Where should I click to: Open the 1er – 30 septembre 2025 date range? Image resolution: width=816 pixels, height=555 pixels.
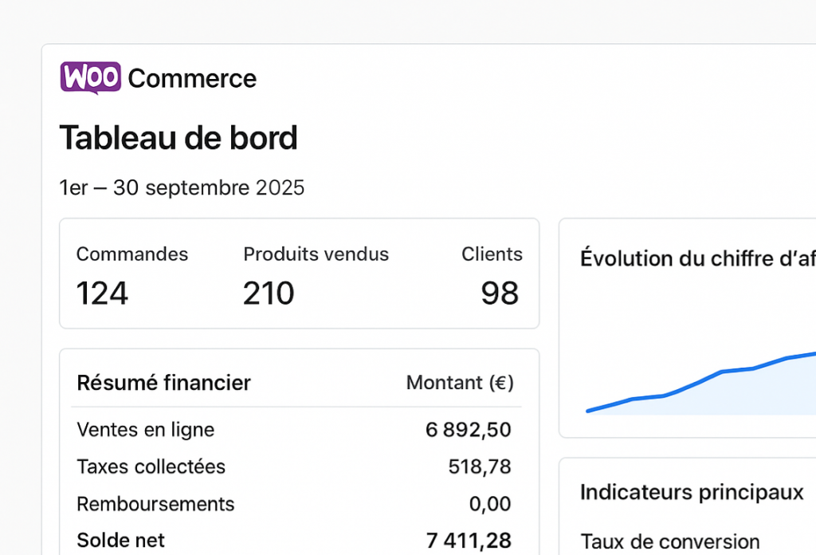[x=182, y=188]
